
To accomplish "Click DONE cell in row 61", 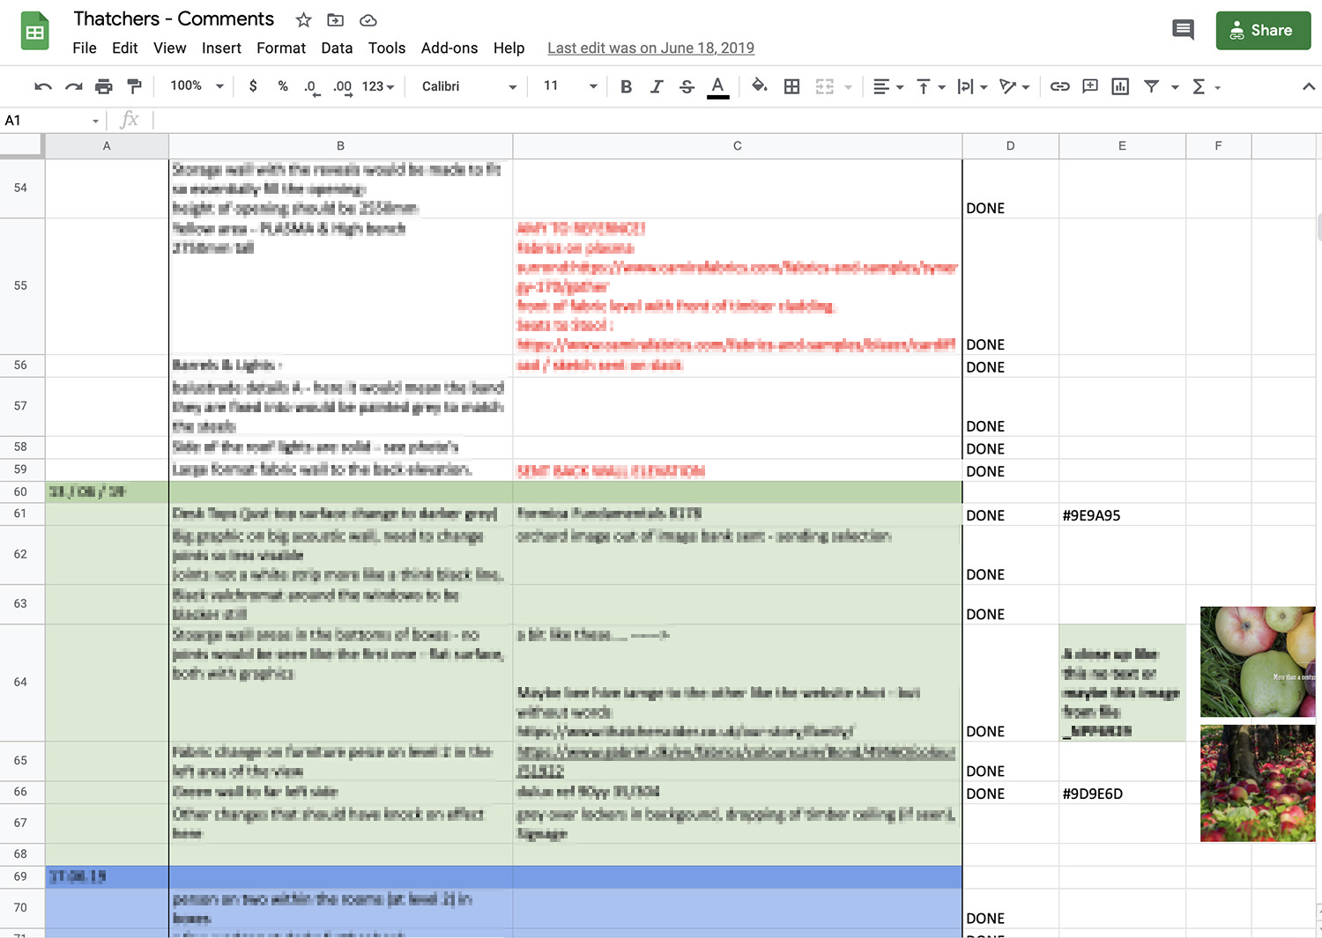I will (x=1010, y=514).
